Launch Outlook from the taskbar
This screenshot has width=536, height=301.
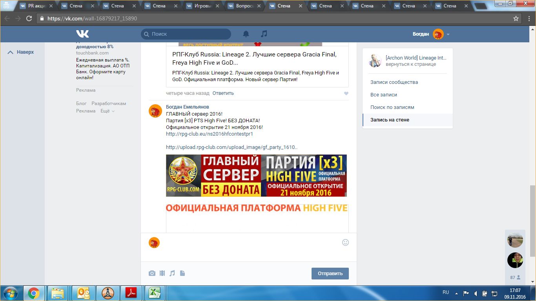[84, 293]
